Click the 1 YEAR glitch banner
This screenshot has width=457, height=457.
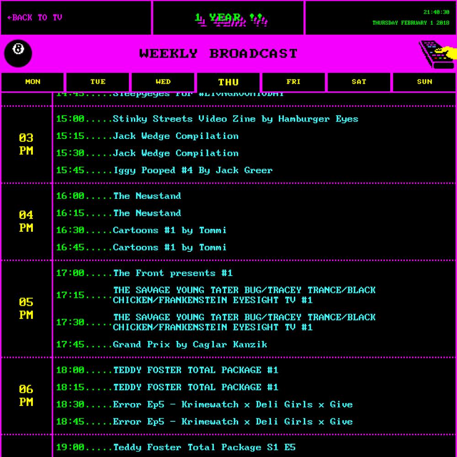231,20
